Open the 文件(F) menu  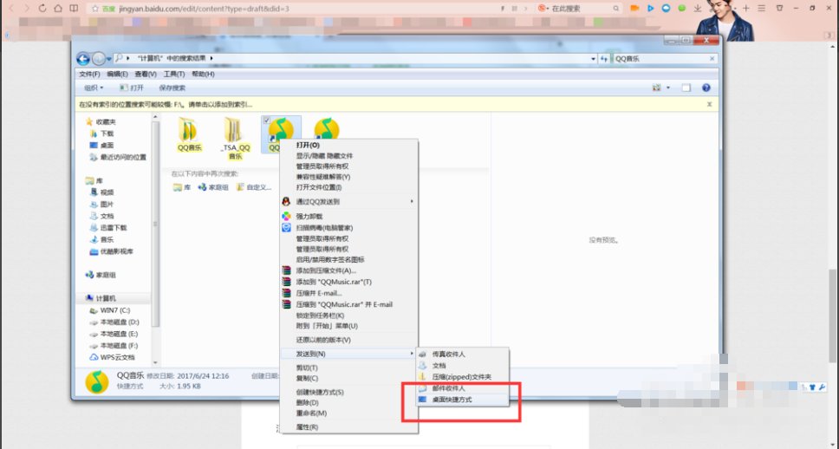pos(89,74)
